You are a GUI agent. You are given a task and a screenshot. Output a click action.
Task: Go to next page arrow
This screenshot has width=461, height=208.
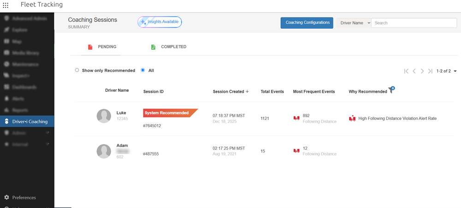click(422, 71)
